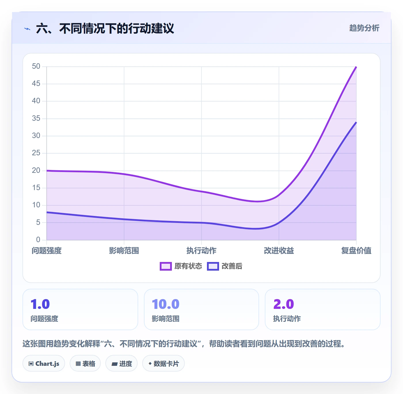Image resolution: width=403 pixels, height=394 pixels.
Task: Click the stat value 1.0
Action: point(40,304)
